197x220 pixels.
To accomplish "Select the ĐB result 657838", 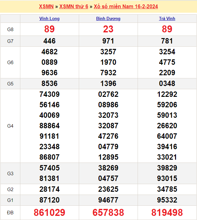I will coord(108,212).
